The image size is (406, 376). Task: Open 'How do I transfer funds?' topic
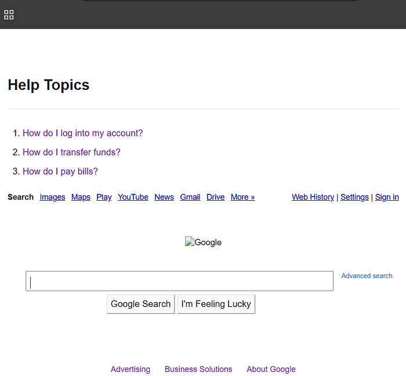coord(71,152)
